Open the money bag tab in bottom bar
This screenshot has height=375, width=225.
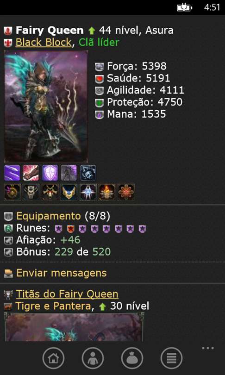[132, 358]
